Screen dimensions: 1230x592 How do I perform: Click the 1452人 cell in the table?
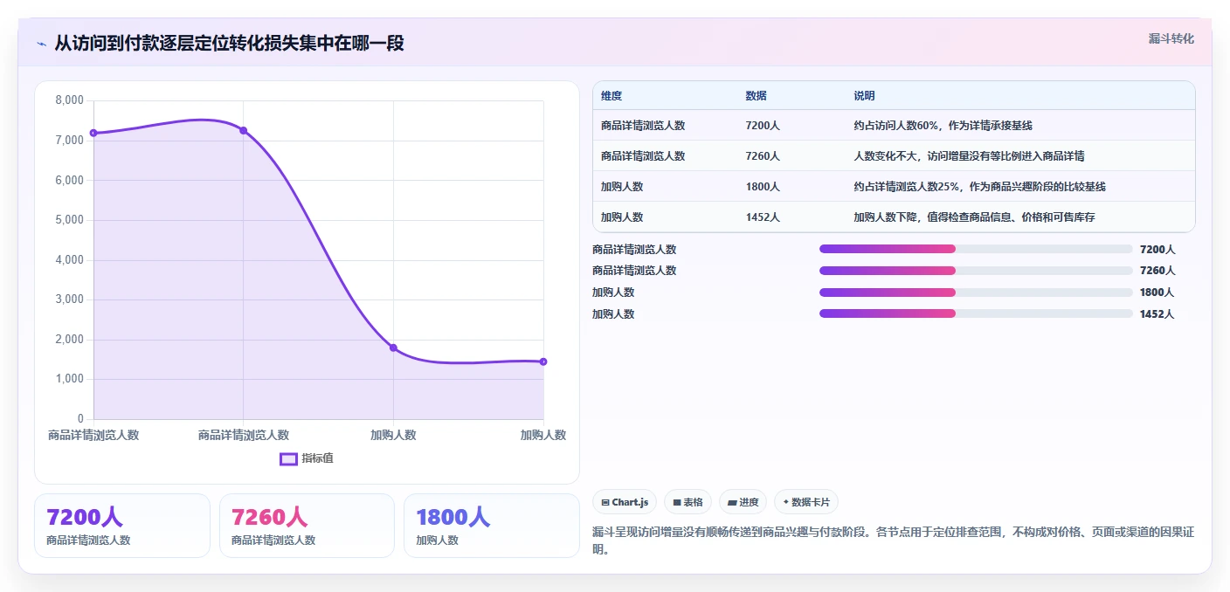pos(763,217)
